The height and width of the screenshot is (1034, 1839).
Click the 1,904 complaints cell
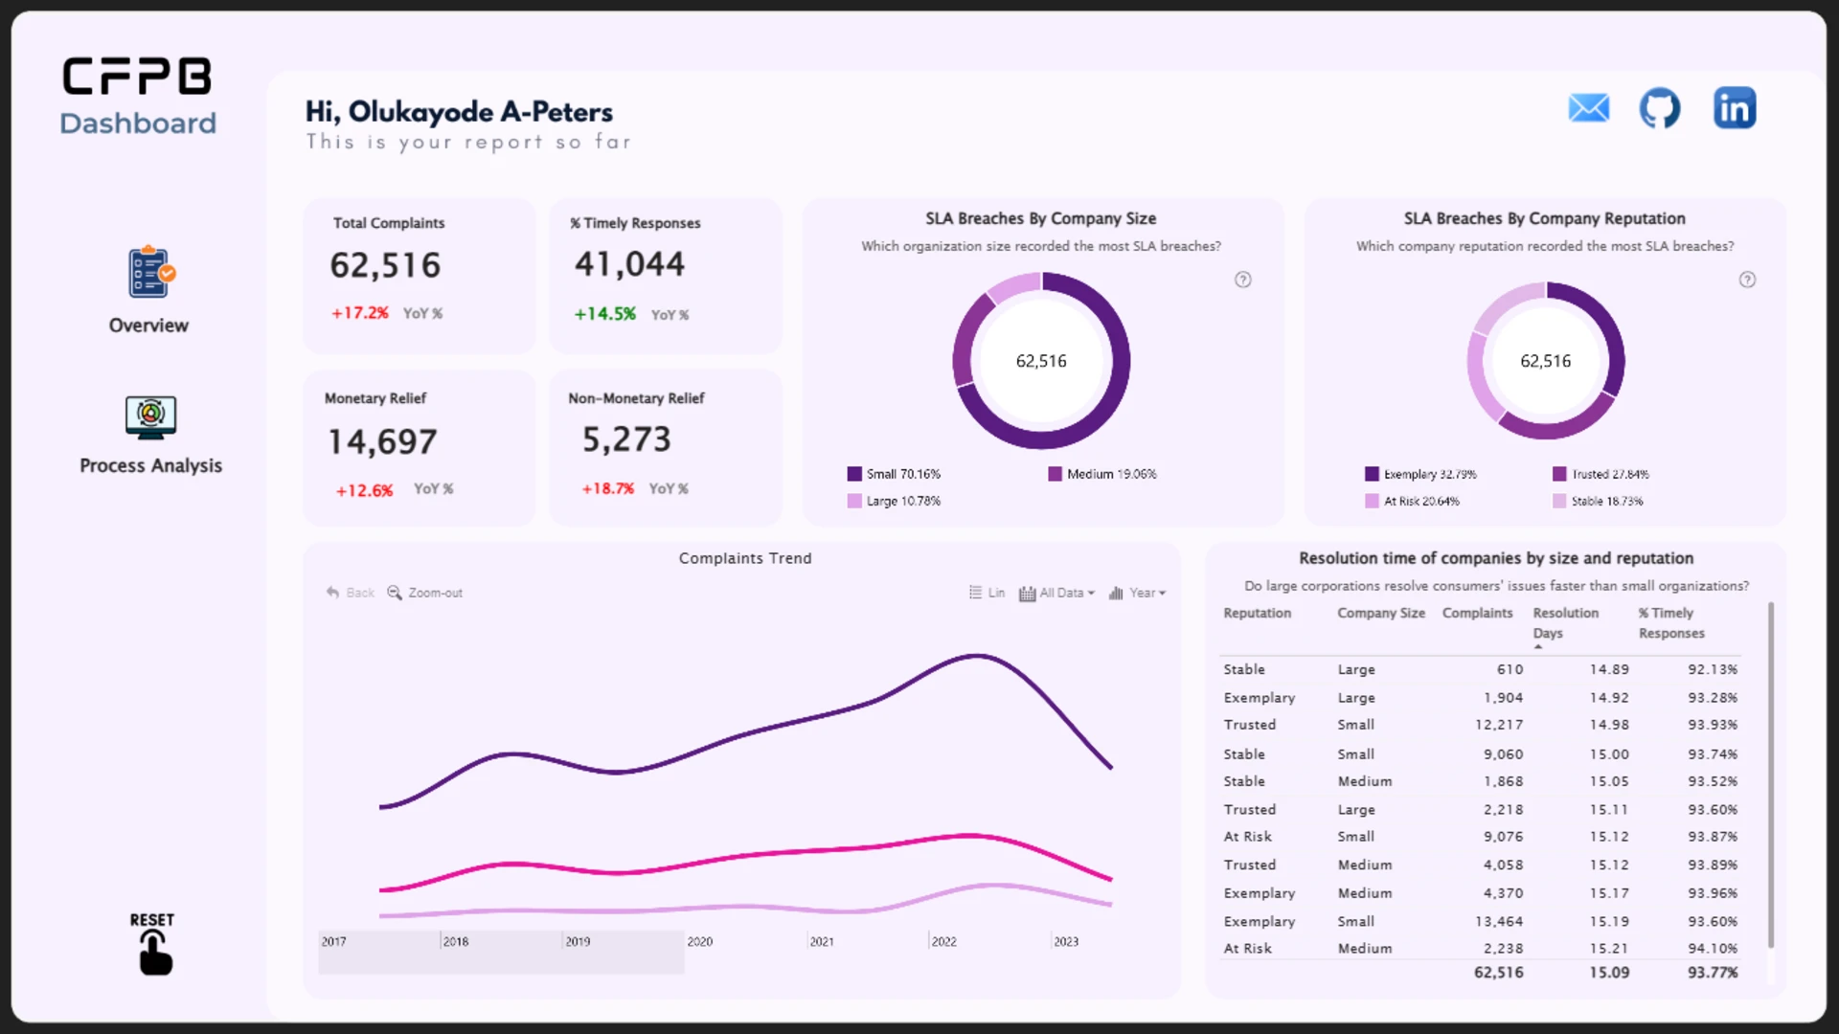[1503, 698]
